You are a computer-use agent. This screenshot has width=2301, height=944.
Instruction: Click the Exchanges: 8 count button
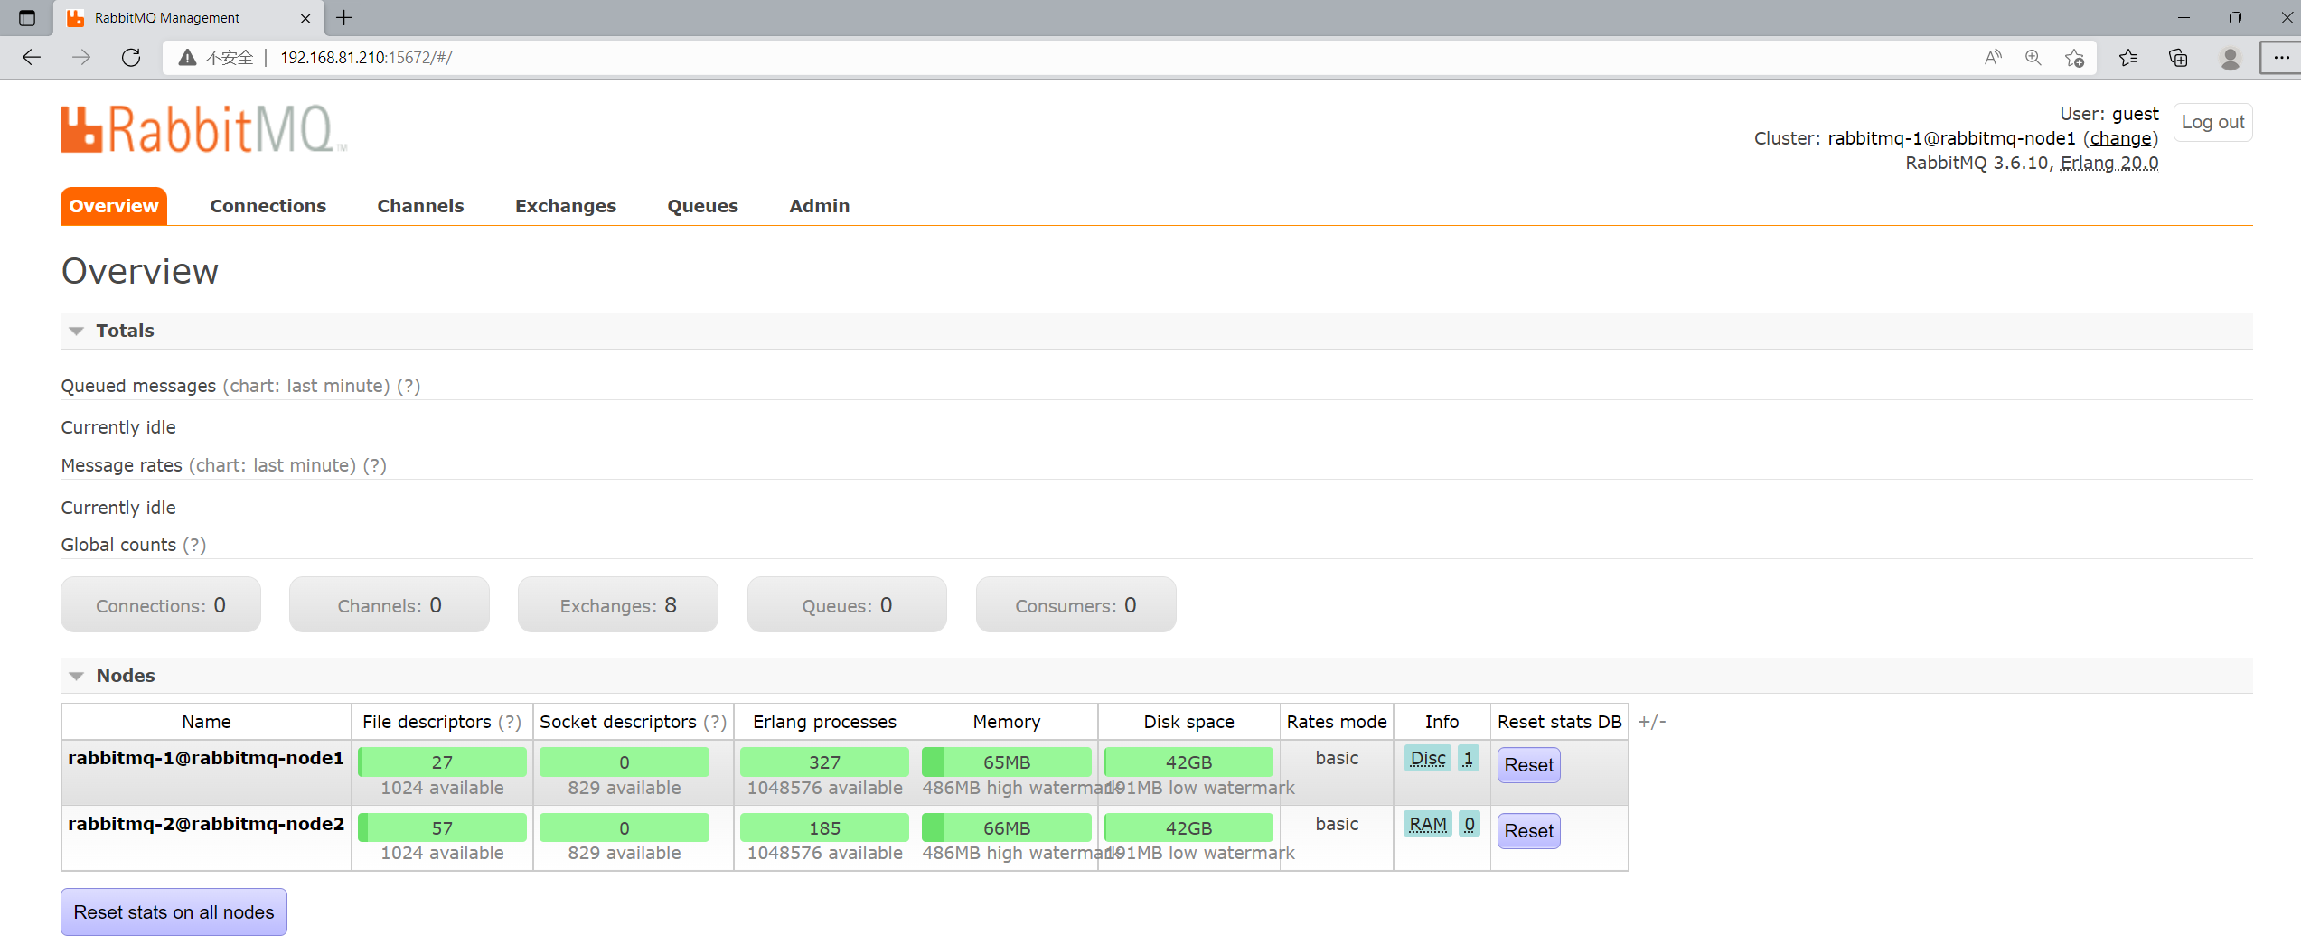point(618,604)
